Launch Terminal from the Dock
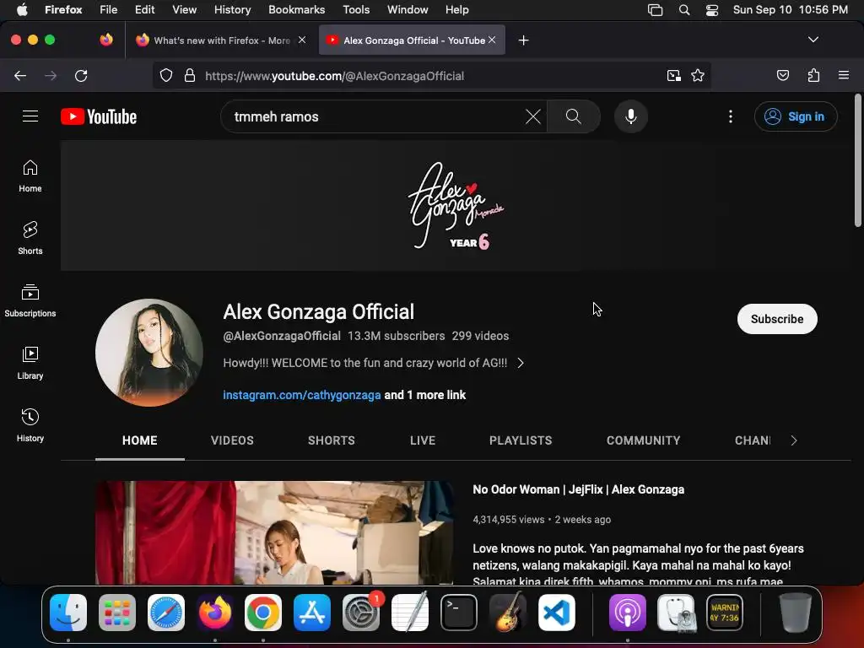864x648 pixels. point(458,613)
